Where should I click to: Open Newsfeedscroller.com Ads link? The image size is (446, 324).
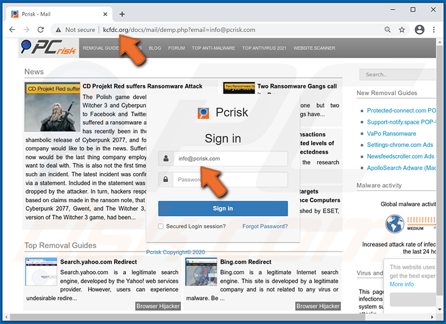click(400, 157)
